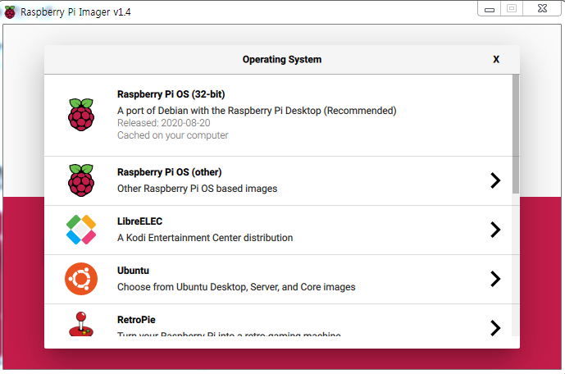Click 'A Kodi Entertainment Center distribution'
The image size is (565, 374).
pos(205,238)
